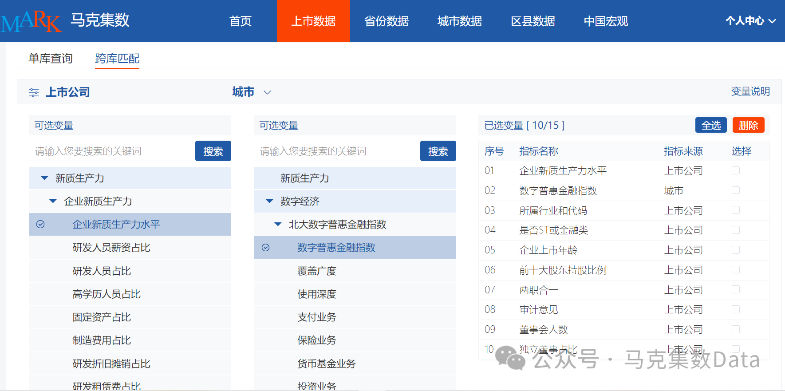Image resolution: width=785 pixels, height=391 pixels.
Task: Open the 上市数据 nav tab
Action: click(313, 21)
